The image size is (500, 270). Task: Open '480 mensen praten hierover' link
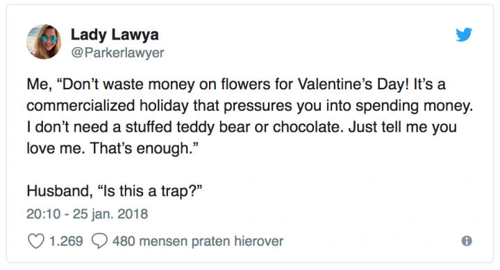[x=198, y=241]
